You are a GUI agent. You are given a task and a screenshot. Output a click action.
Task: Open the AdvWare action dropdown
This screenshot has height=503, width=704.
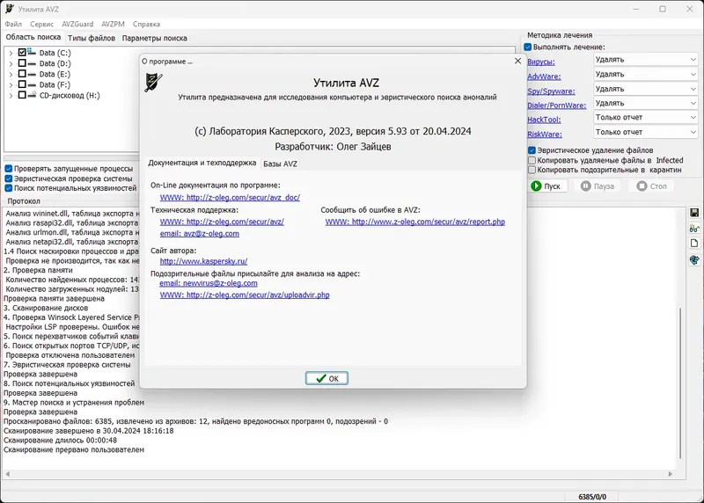(x=646, y=74)
